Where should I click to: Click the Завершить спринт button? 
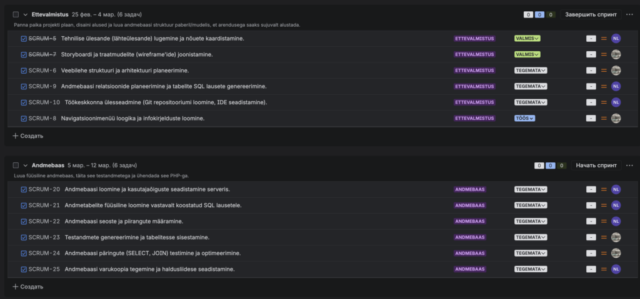[x=591, y=14]
